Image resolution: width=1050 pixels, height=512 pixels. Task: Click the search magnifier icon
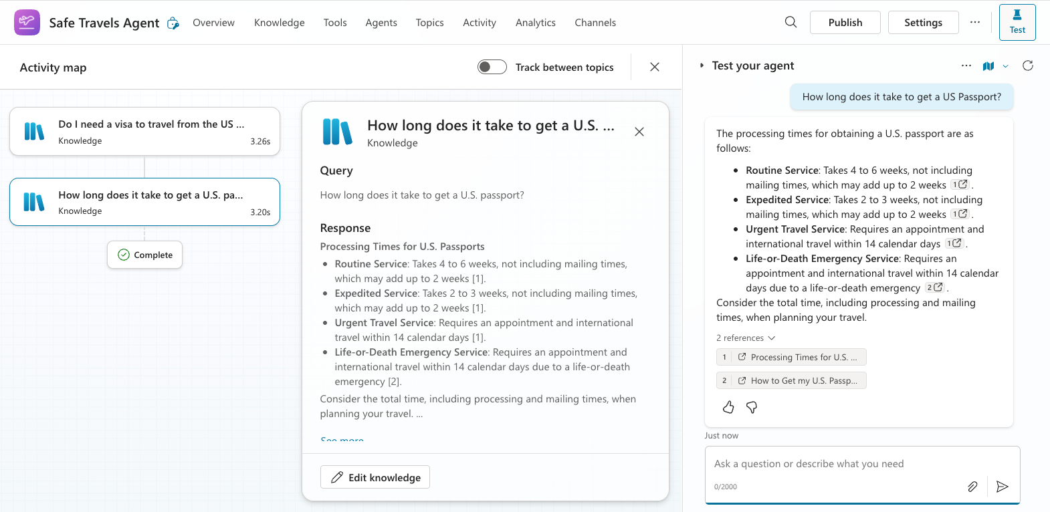click(791, 22)
